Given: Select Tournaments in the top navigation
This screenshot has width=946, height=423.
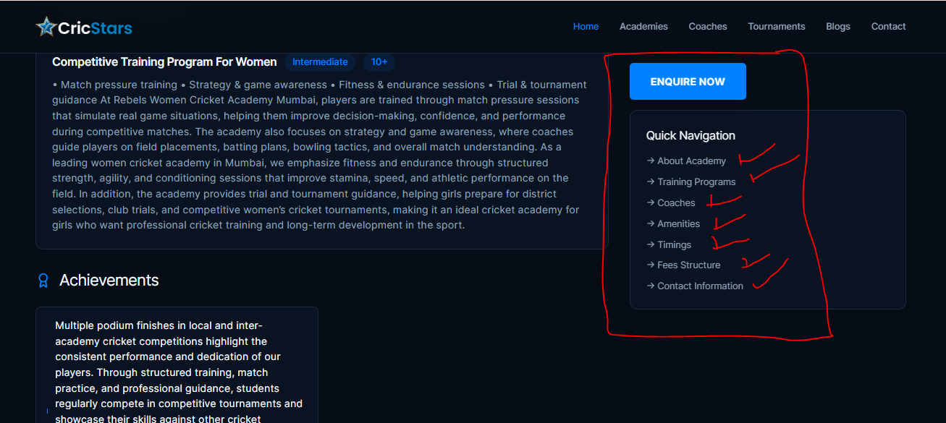Looking at the screenshot, I should (x=776, y=27).
